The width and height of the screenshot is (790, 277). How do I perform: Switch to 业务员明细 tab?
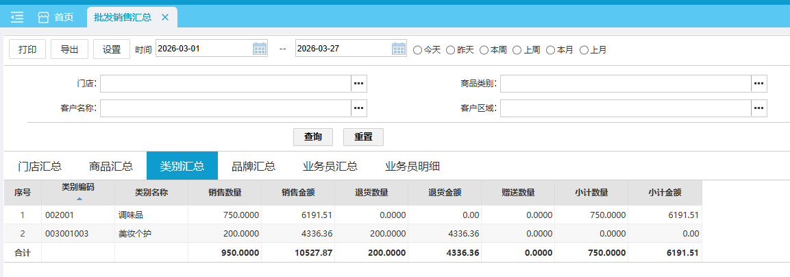412,166
